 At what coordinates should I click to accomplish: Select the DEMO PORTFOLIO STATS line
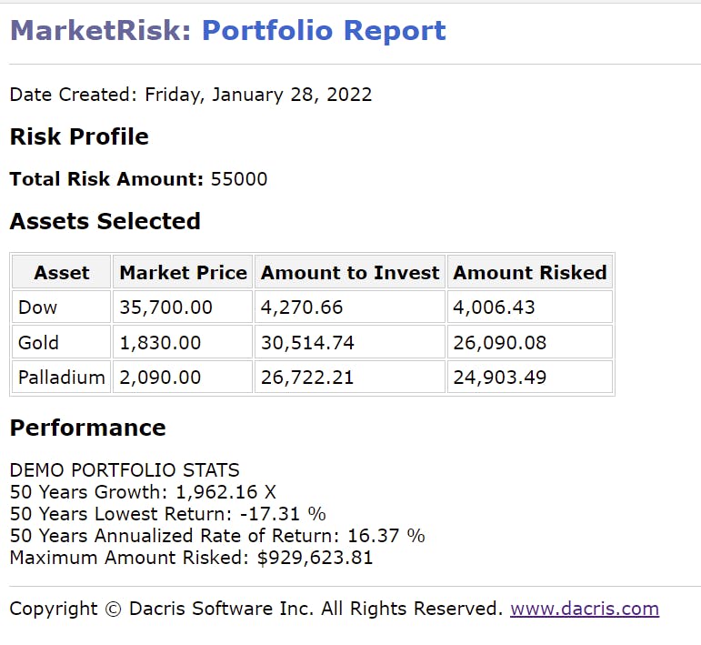pos(125,470)
